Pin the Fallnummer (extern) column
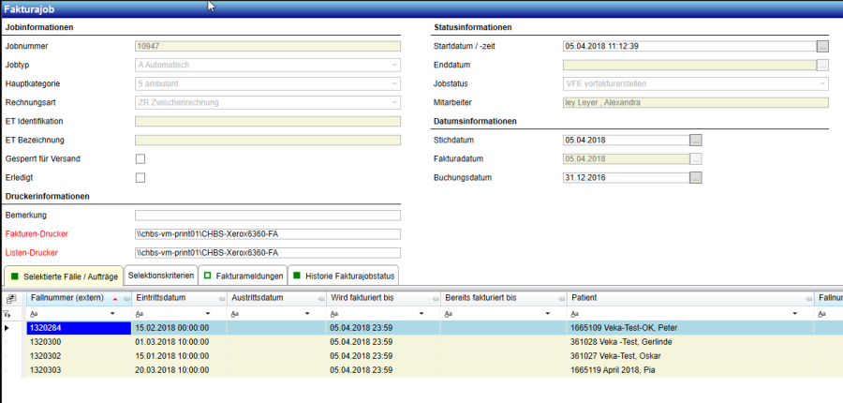843x403 pixels. click(127, 298)
